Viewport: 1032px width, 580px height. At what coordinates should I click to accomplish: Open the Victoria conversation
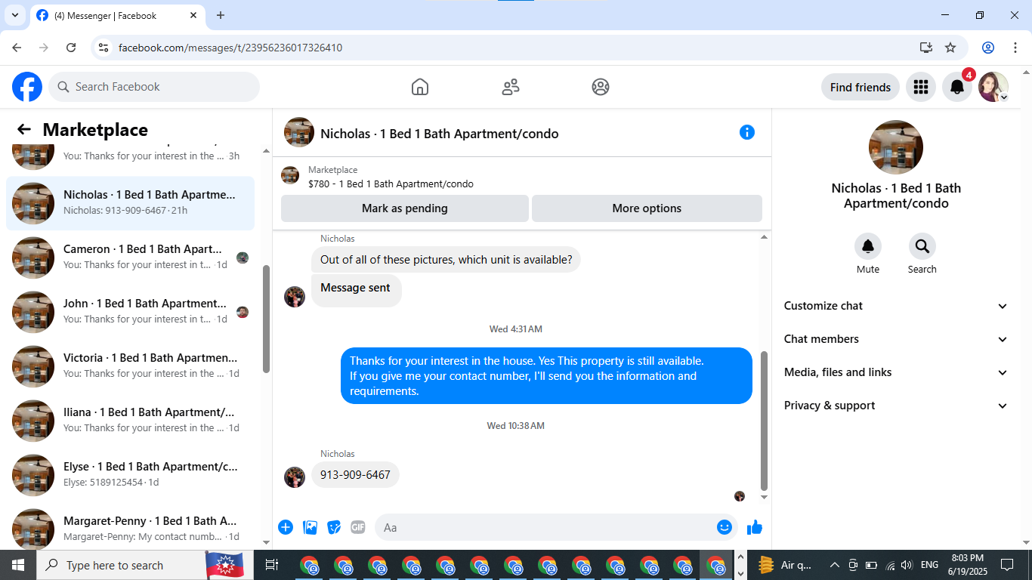coord(130,366)
